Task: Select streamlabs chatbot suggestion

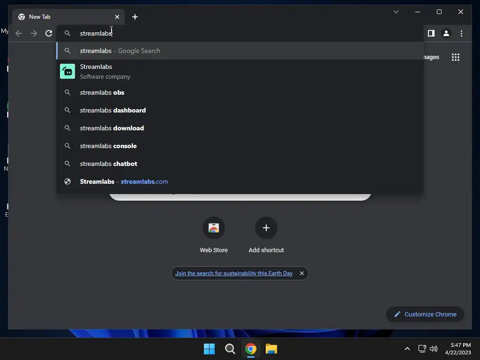Action: pos(240,164)
